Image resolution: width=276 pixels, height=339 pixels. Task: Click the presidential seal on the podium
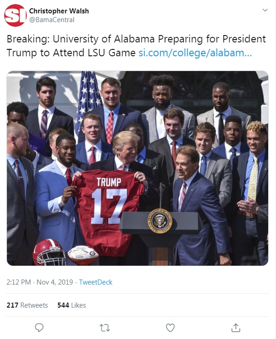[160, 221]
